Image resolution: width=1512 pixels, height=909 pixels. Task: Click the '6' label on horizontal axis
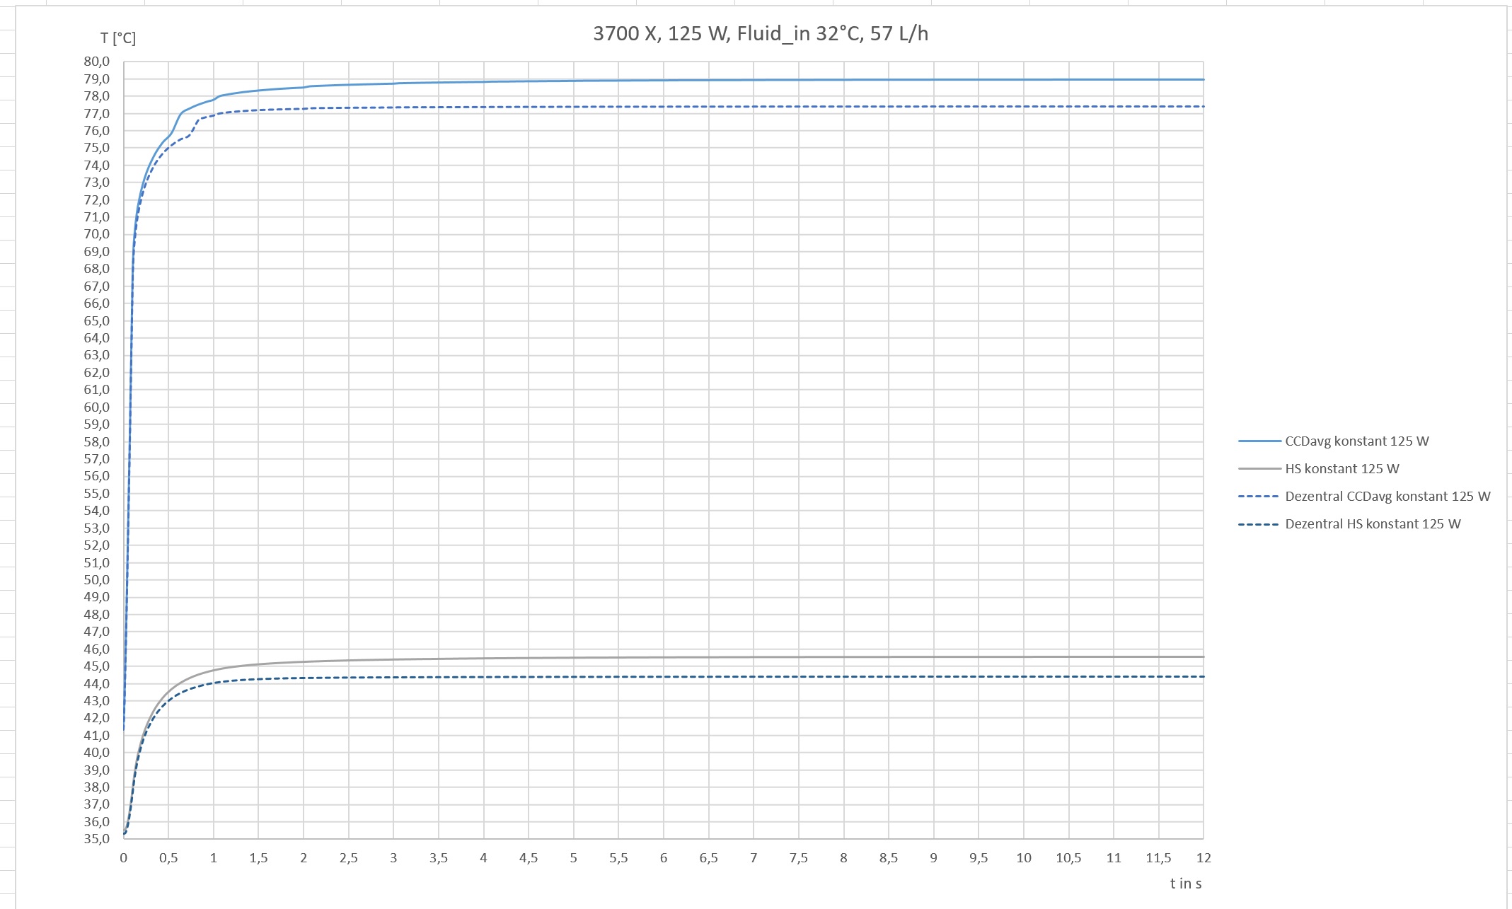click(x=664, y=858)
